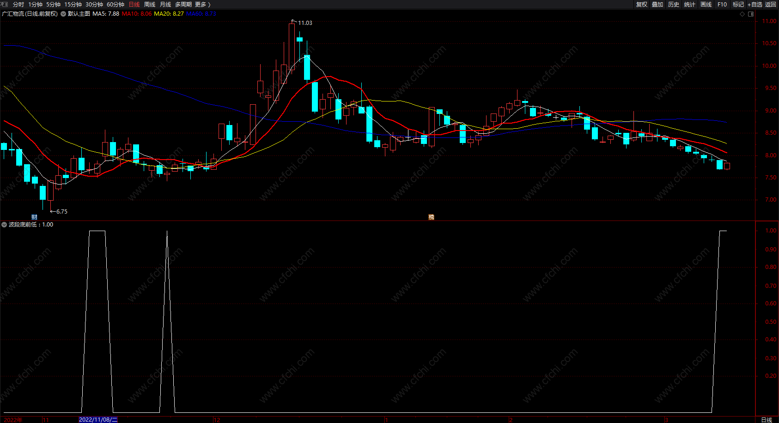Image resolution: width=779 pixels, height=423 pixels.
Task: Click the diamond marker icon above chart
Action: pos(742,14)
